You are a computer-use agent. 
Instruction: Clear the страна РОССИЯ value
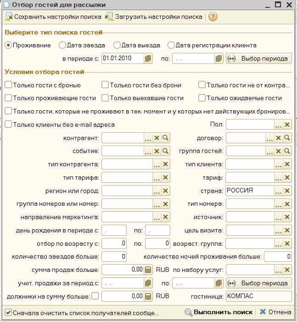point(287,191)
